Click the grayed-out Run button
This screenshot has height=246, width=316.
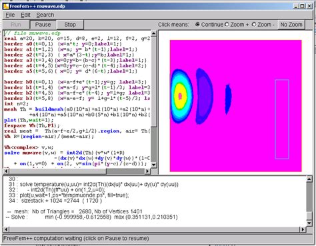click(x=16, y=25)
